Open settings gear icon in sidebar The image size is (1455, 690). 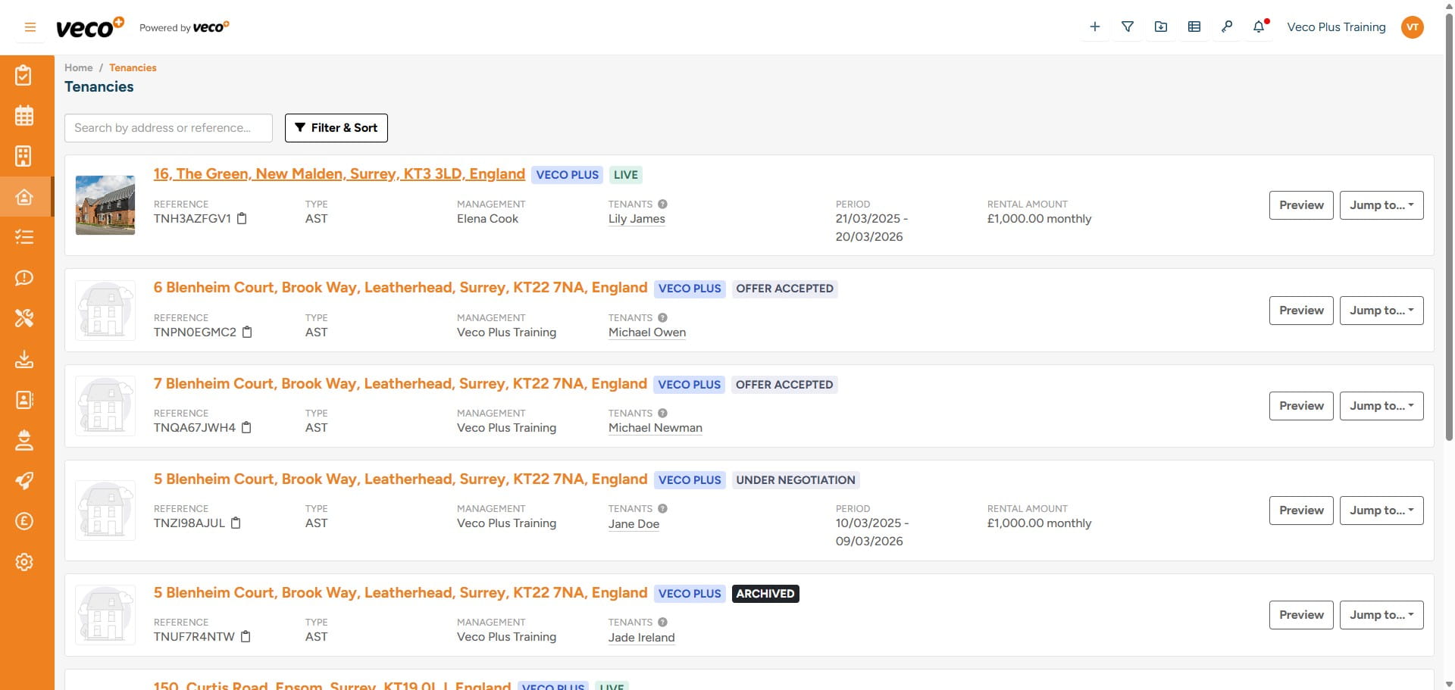click(24, 562)
